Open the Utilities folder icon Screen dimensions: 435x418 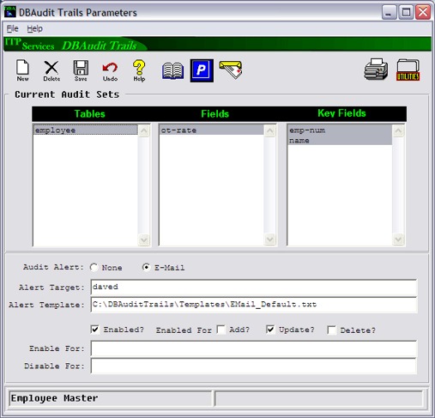408,70
